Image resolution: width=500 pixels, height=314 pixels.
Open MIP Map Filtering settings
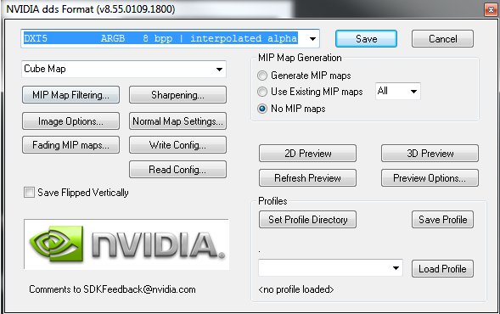(x=70, y=95)
